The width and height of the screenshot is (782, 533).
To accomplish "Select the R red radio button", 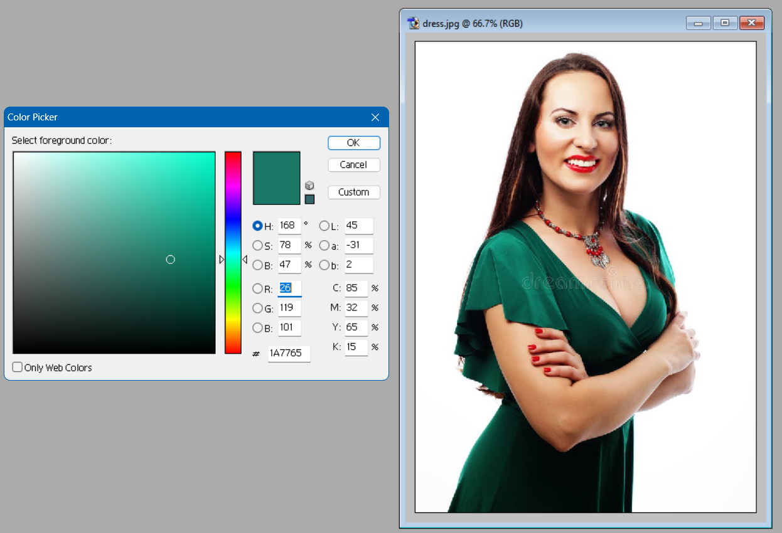I will [257, 288].
